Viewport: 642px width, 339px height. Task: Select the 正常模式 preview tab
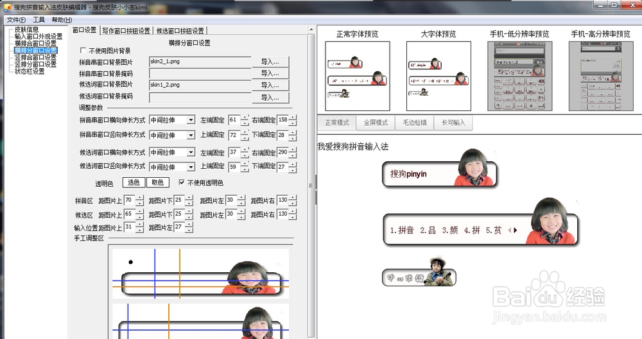336,123
